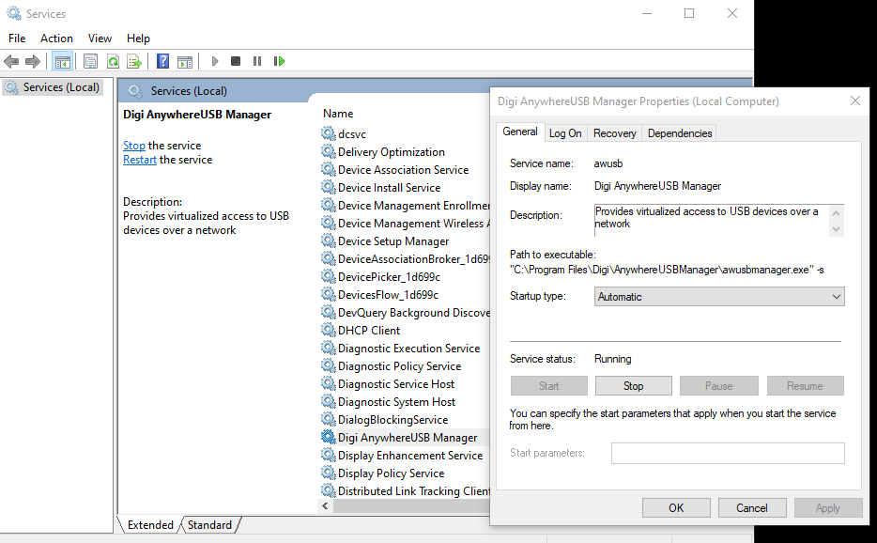Click the Stop the service link
This screenshot has width=877, height=543.
point(133,146)
